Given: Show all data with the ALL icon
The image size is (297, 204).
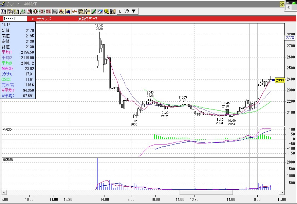Looking at the screenshot, I should pyautogui.click(x=49, y=12).
